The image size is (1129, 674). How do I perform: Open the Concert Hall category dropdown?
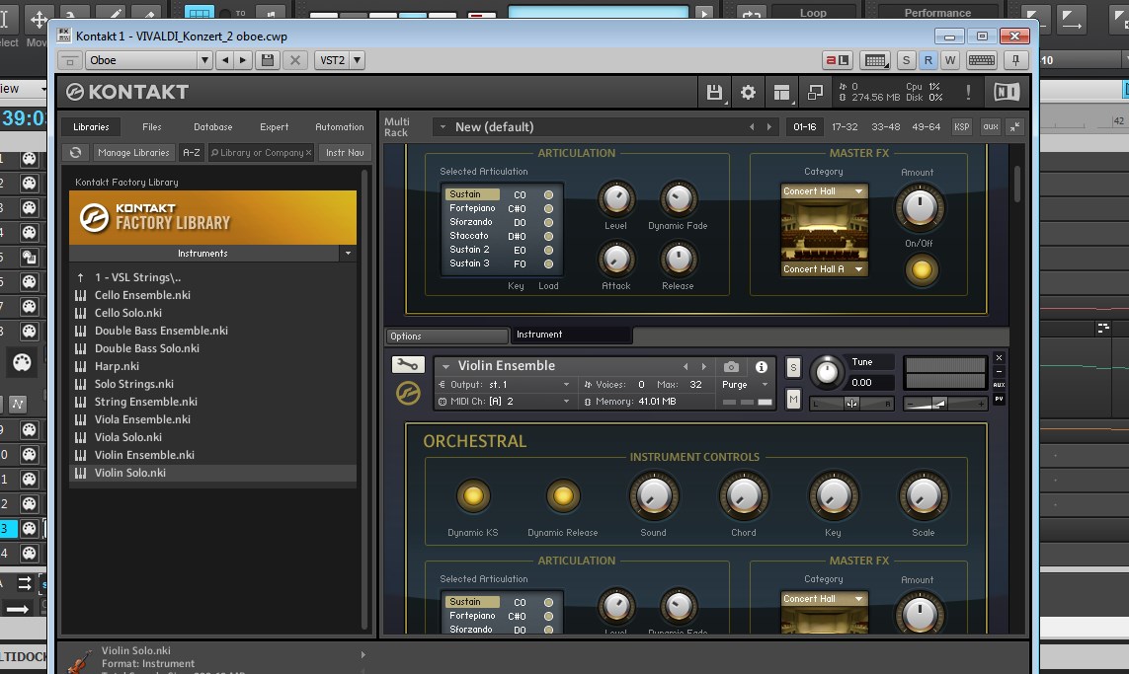(824, 191)
